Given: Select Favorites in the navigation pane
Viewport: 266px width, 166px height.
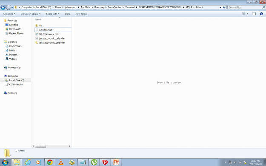Looking at the screenshot, I should 12,20.
